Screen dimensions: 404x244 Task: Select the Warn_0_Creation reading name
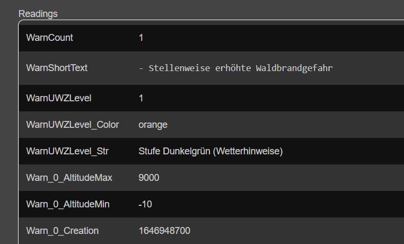(x=62, y=231)
